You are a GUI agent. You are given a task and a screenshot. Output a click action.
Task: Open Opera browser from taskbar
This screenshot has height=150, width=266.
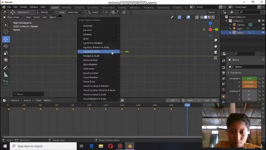point(111,146)
